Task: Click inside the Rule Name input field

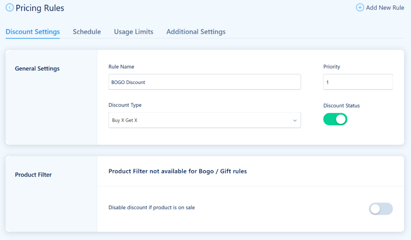Action: (205, 81)
